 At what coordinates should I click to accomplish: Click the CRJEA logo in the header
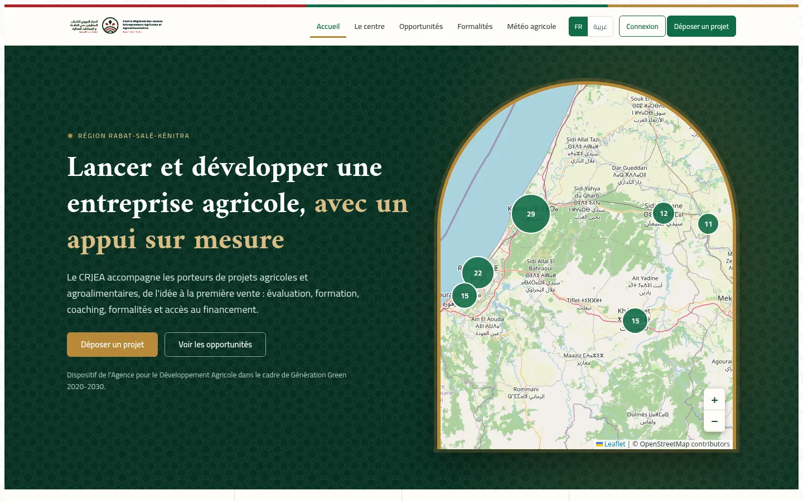tap(116, 26)
